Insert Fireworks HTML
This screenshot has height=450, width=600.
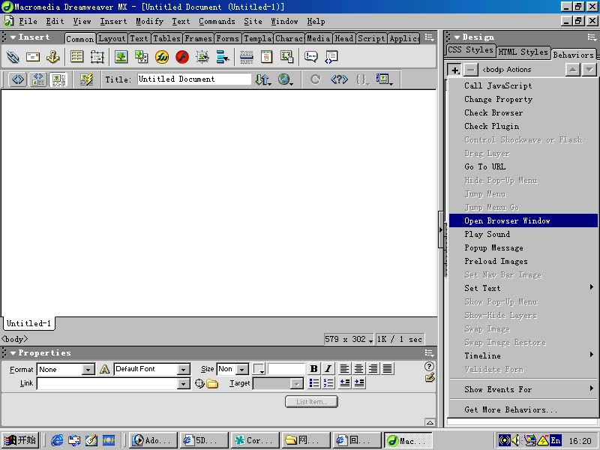tap(162, 57)
